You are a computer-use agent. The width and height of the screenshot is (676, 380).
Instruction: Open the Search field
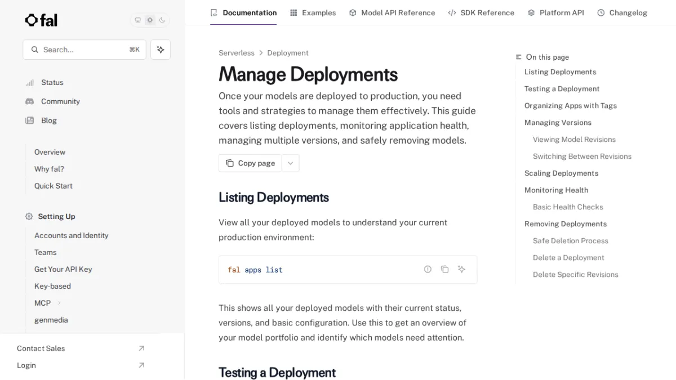(x=84, y=50)
